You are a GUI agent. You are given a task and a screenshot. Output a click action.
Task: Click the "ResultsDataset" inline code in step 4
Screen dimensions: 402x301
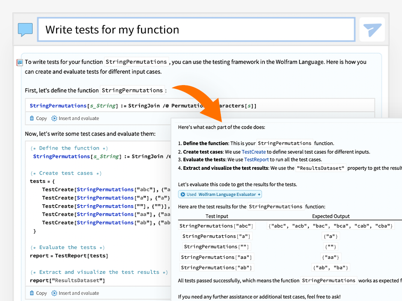click(321, 168)
